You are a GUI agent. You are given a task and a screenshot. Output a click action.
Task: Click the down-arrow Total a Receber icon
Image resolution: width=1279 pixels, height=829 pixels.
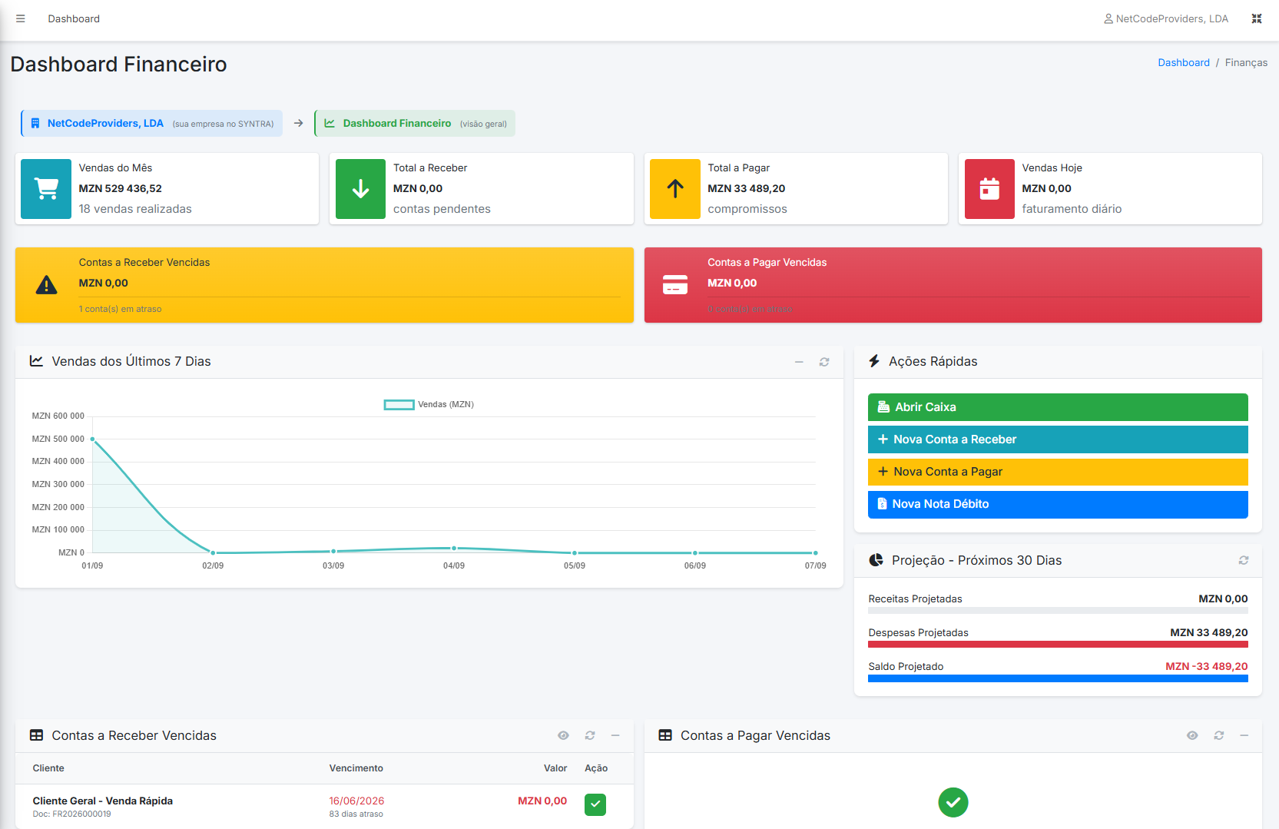(360, 189)
